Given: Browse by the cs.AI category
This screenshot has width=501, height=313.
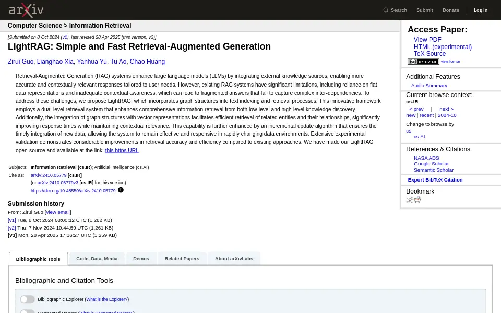Looking at the screenshot, I should (x=419, y=137).
